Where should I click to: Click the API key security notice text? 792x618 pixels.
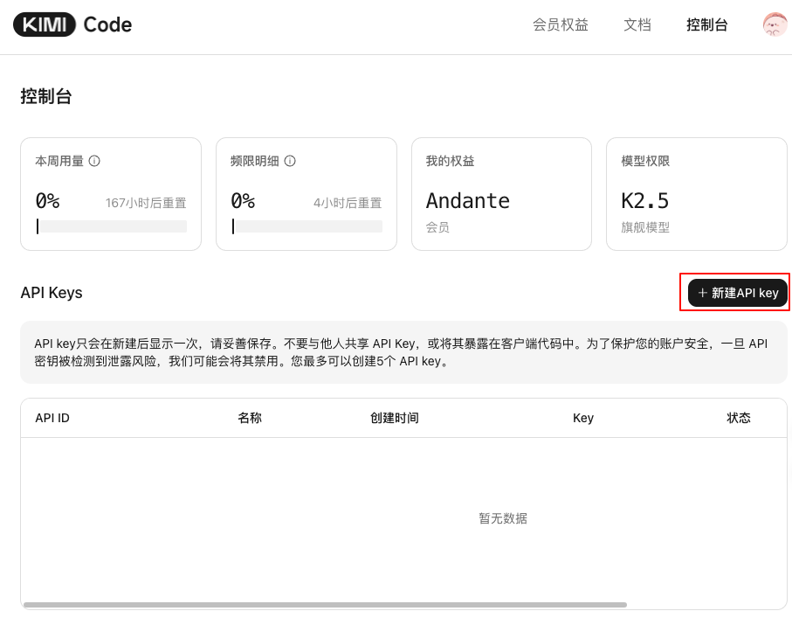pos(401,352)
